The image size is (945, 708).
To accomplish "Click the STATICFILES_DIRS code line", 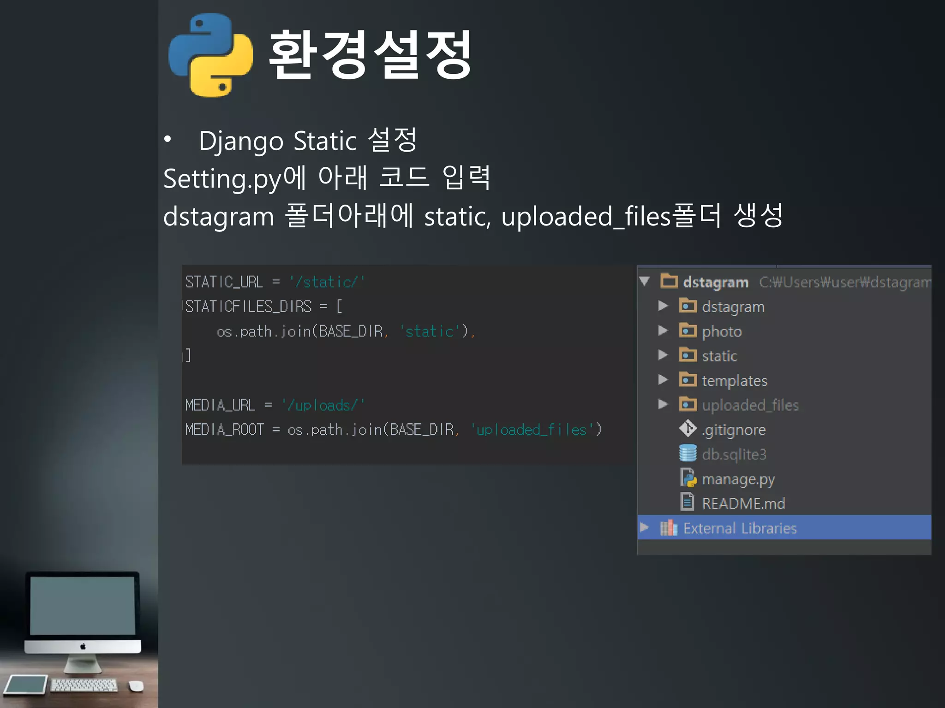I will tap(263, 306).
